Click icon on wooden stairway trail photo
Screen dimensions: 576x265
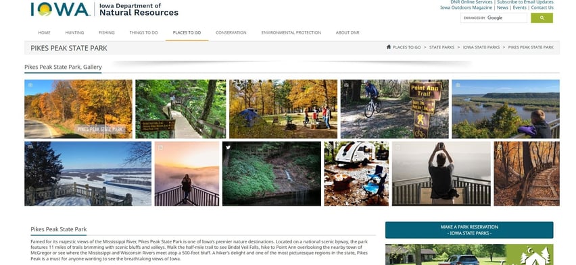[500, 148]
